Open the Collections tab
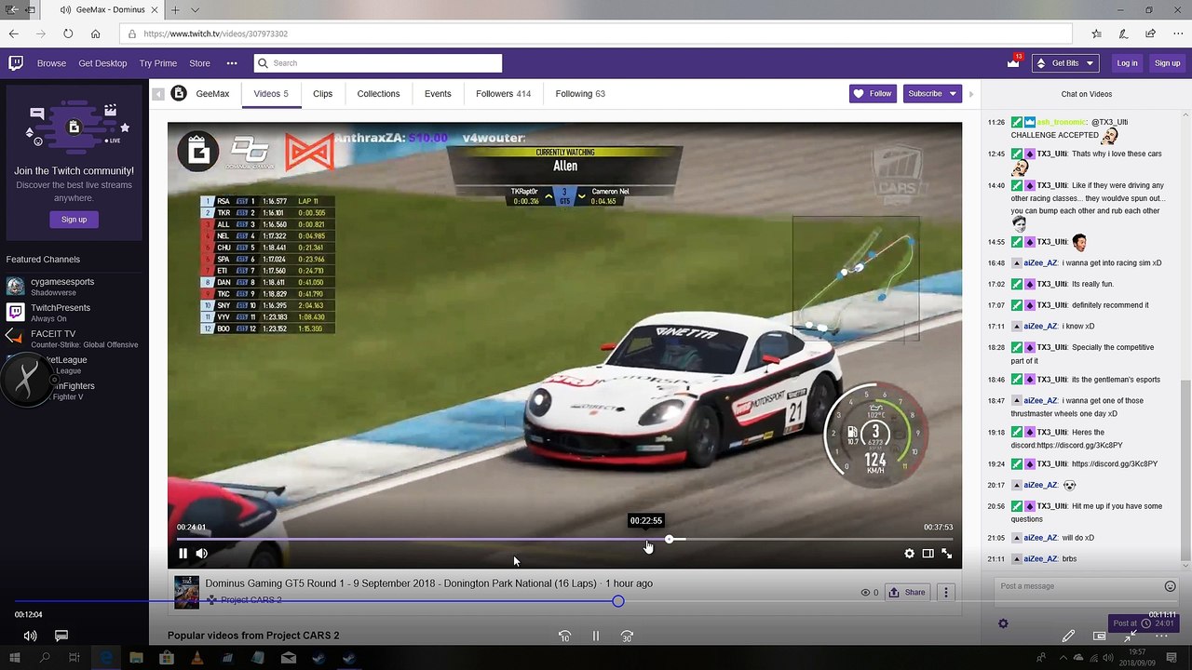The height and width of the screenshot is (670, 1192). [378, 94]
